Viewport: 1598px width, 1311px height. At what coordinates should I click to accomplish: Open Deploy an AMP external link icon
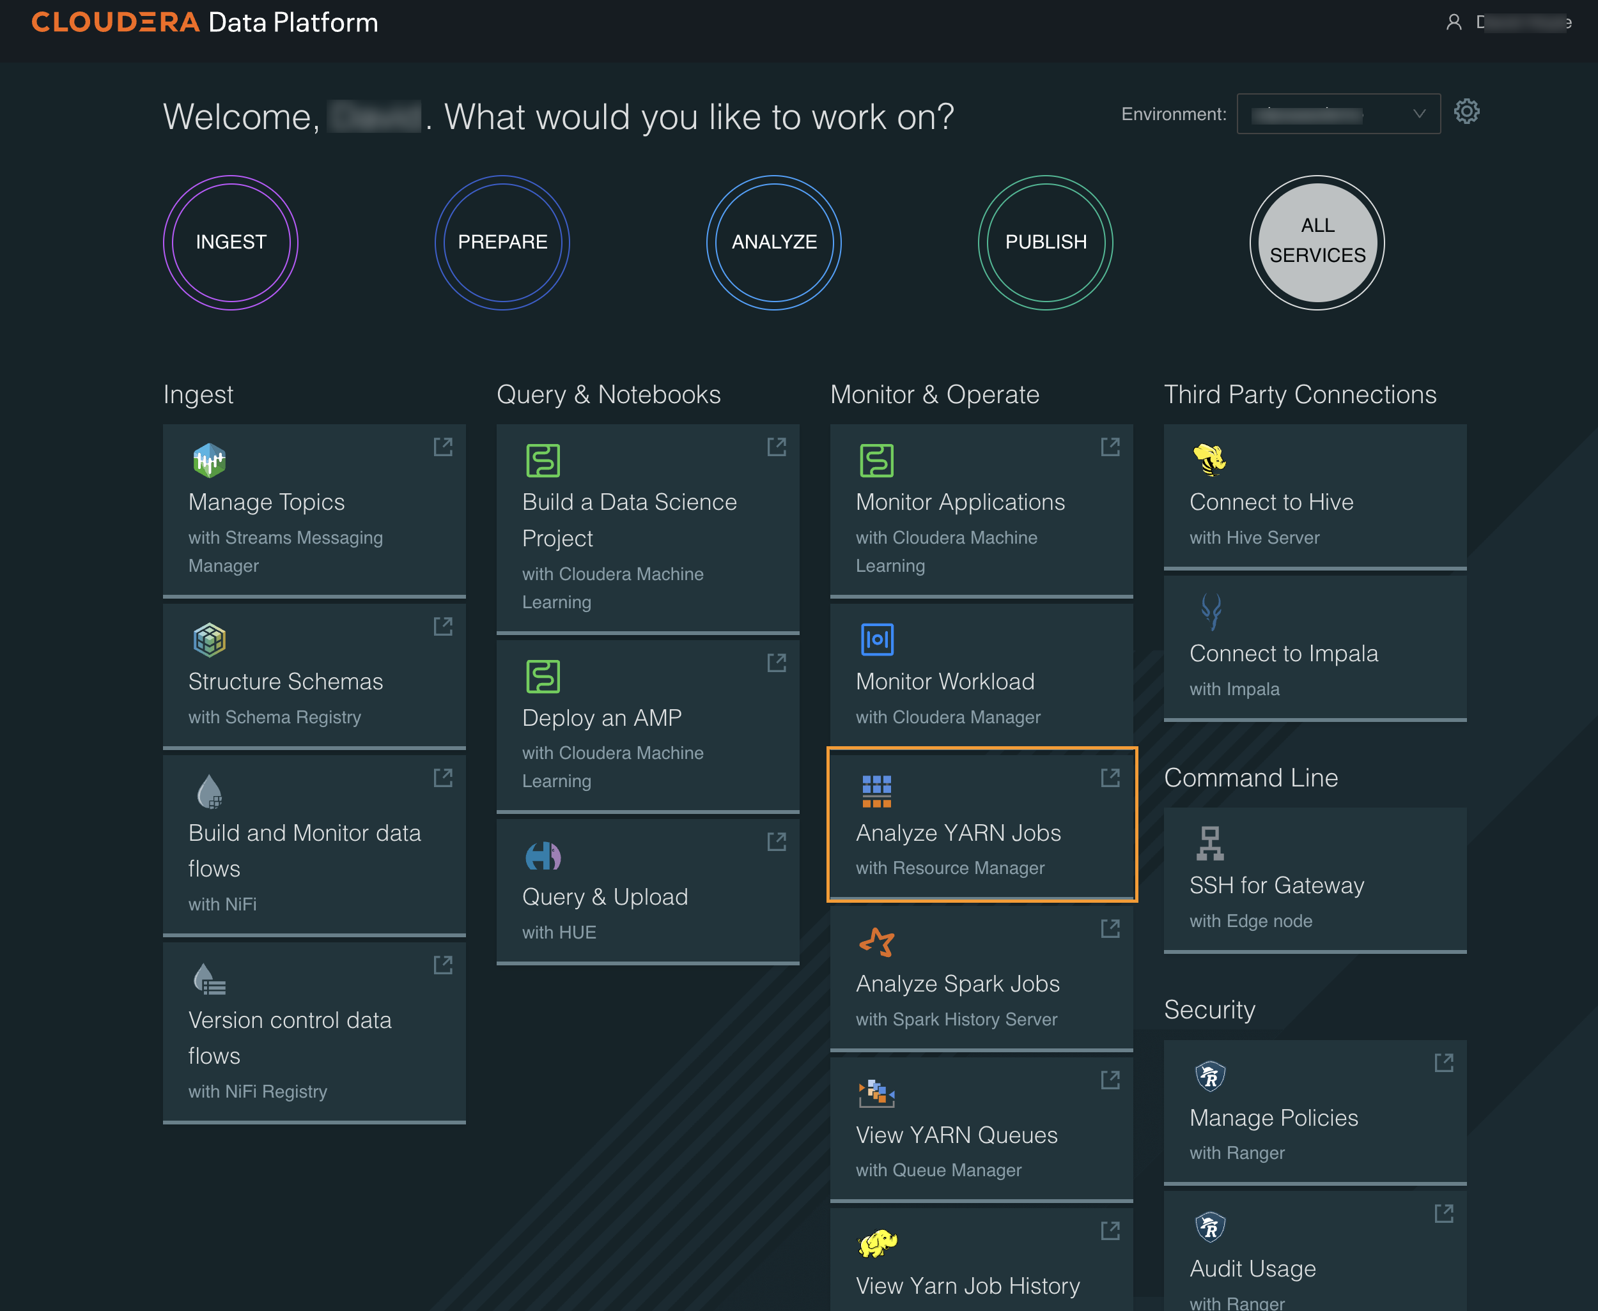click(x=777, y=663)
